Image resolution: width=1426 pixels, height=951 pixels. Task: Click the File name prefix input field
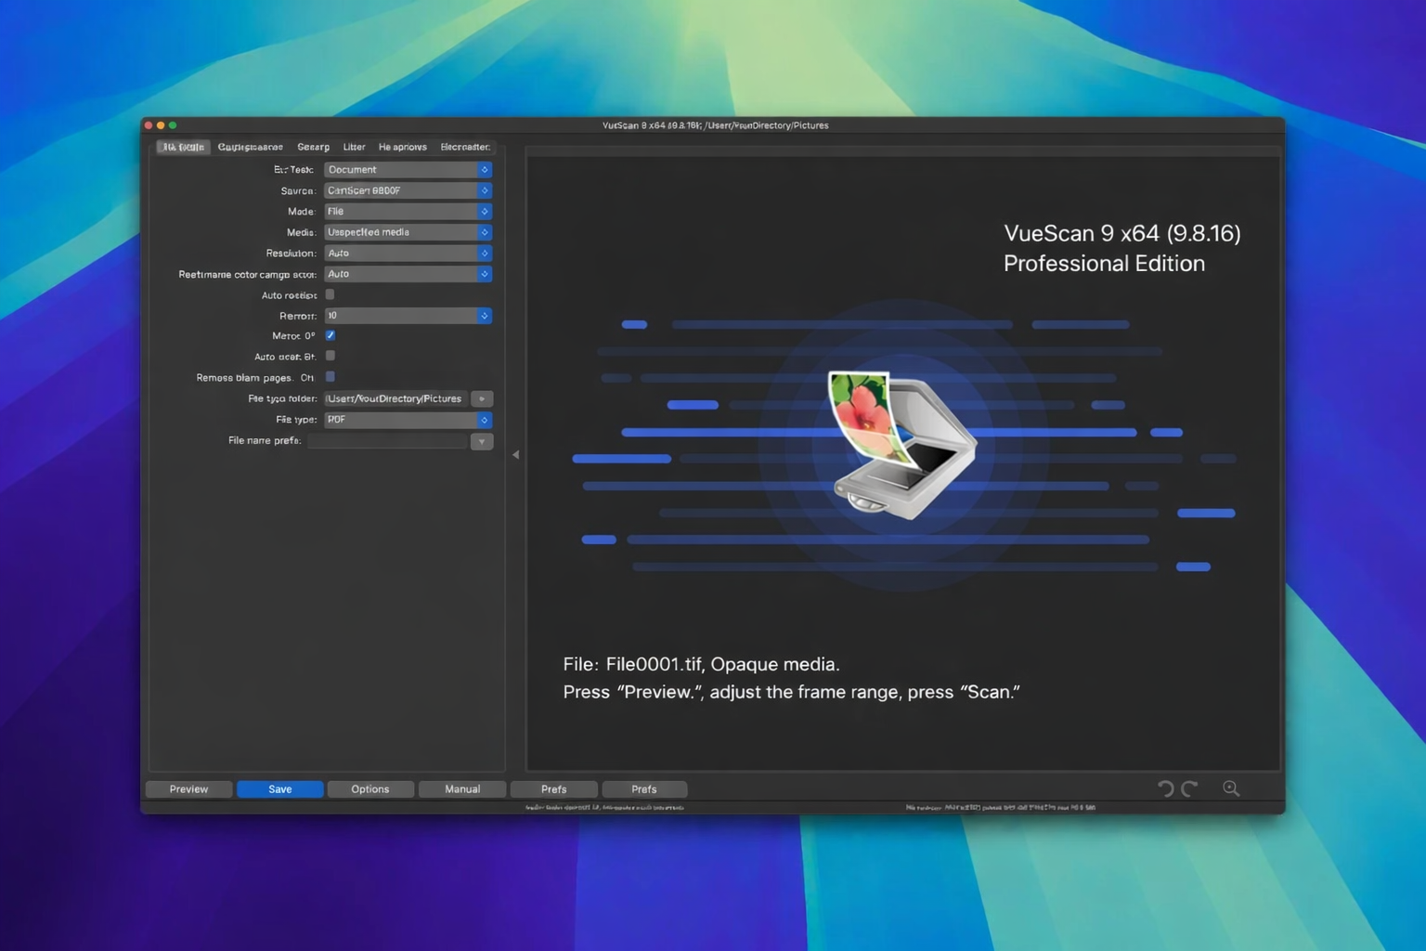pyautogui.click(x=387, y=441)
